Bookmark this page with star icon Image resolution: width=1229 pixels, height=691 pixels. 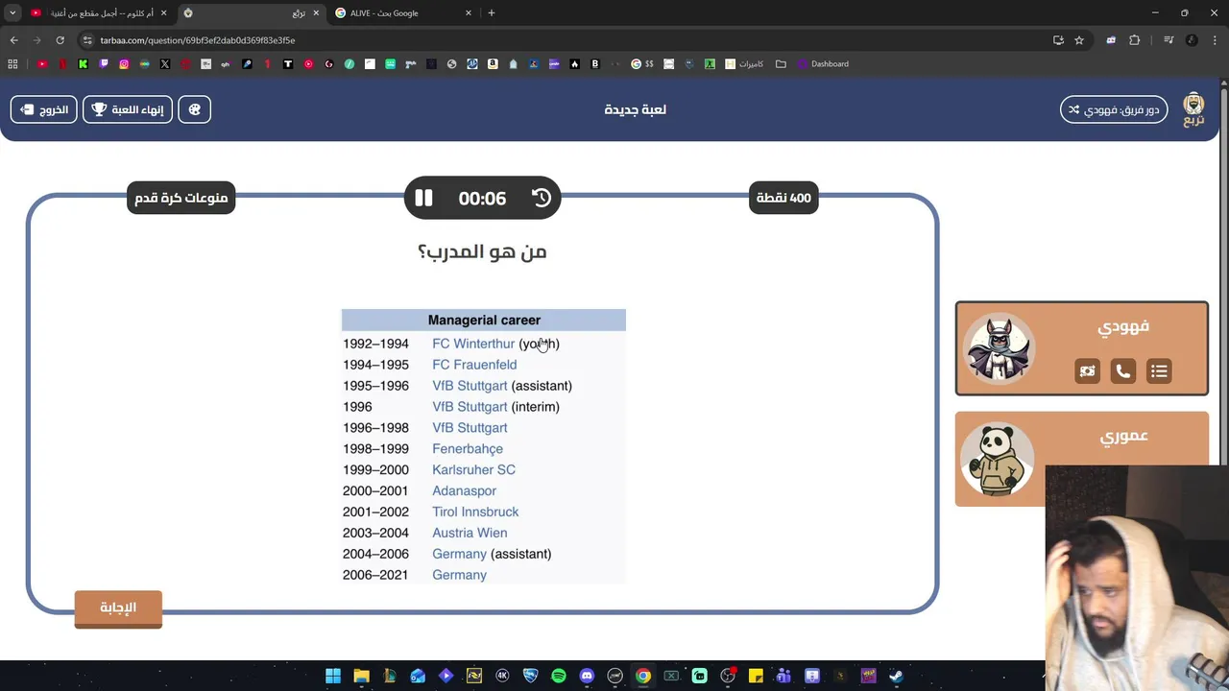(1079, 40)
